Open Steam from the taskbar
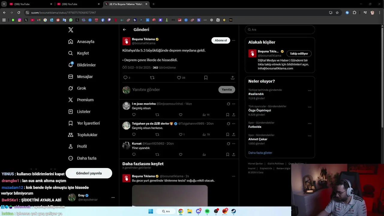384x216 pixels. pos(233,211)
